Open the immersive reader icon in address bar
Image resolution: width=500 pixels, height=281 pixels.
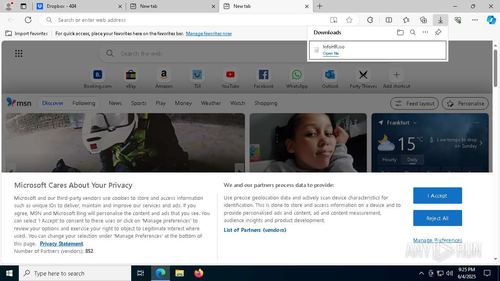coord(334,20)
